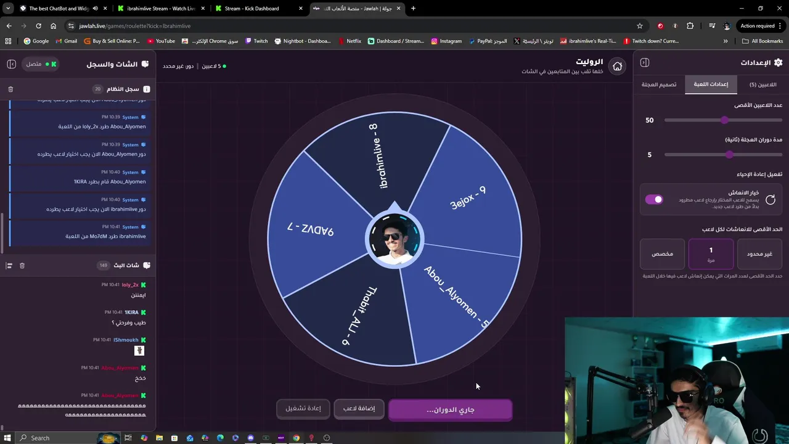Switch to wheel design tab
The width and height of the screenshot is (789, 444).
tap(659, 84)
